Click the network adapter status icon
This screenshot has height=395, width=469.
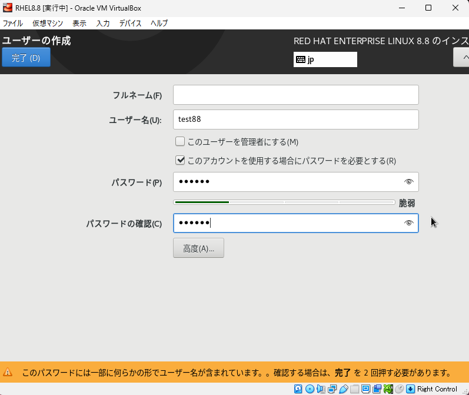tap(332, 389)
